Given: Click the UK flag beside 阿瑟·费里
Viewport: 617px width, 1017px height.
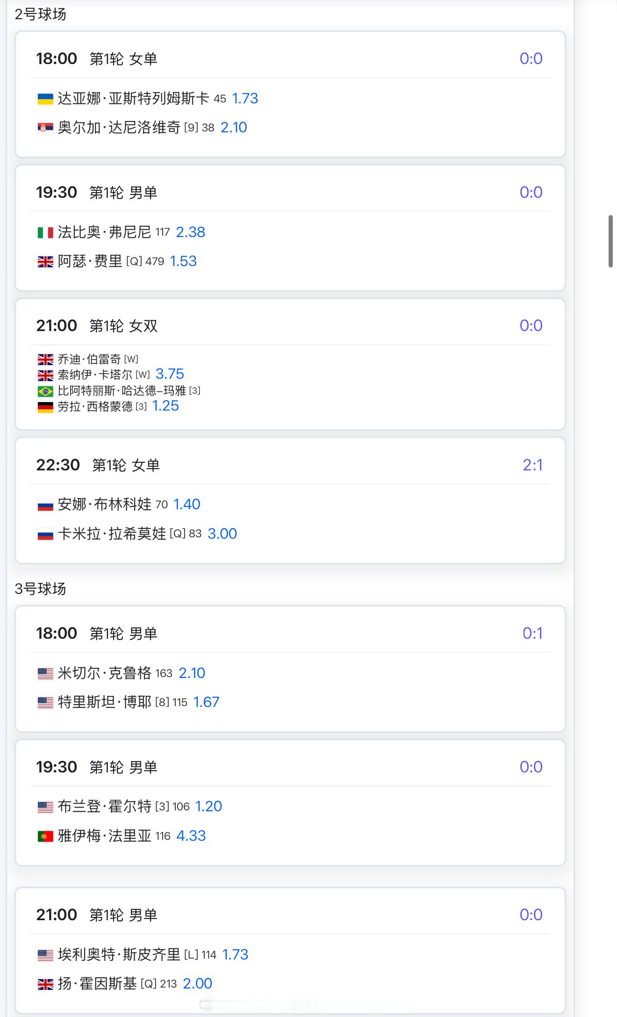Looking at the screenshot, I should tap(45, 261).
